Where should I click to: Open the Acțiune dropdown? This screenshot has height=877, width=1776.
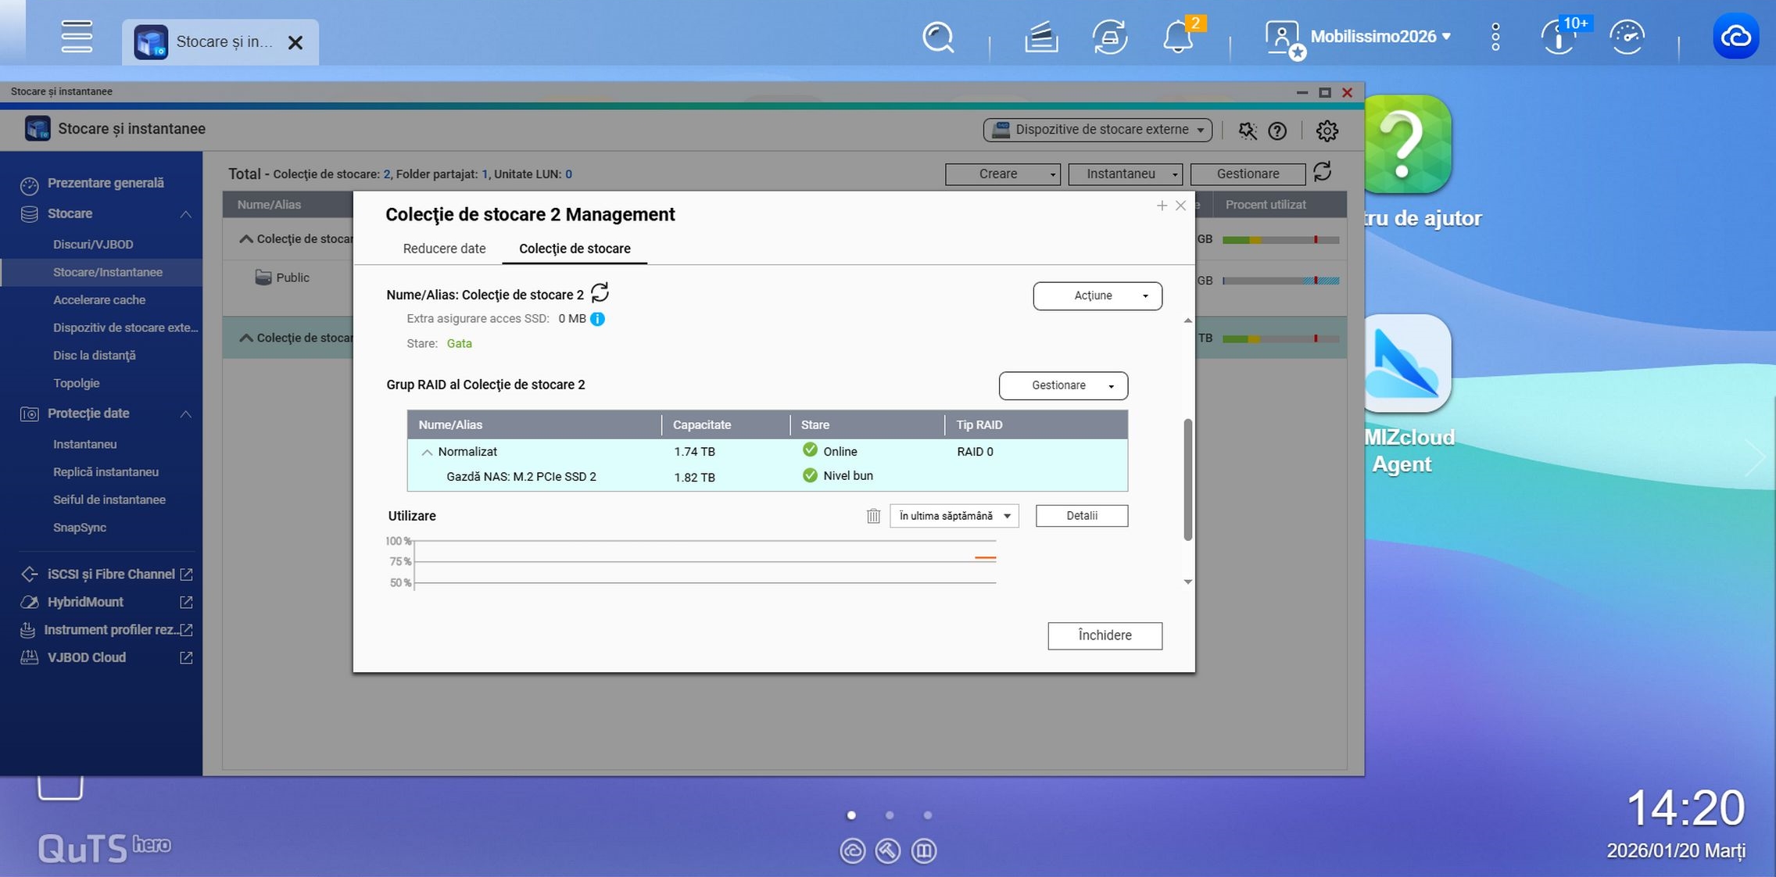coord(1097,295)
